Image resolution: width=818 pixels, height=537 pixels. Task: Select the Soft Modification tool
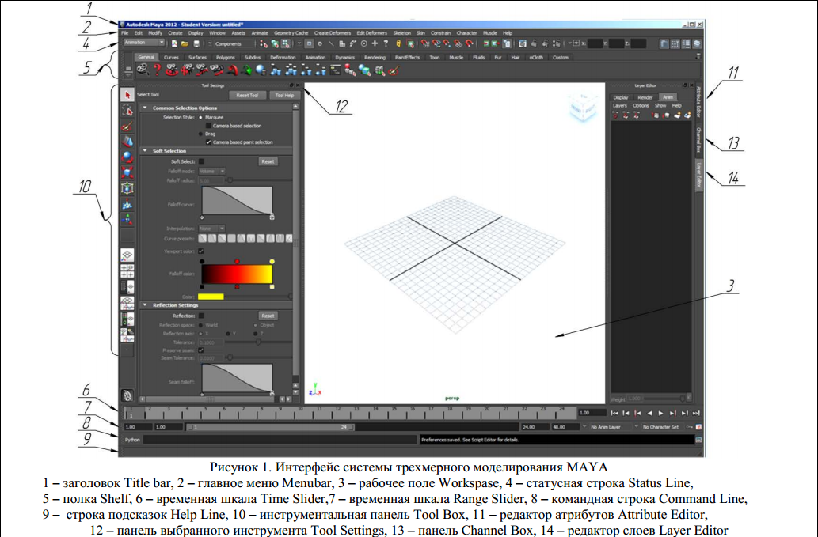pos(127,204)
